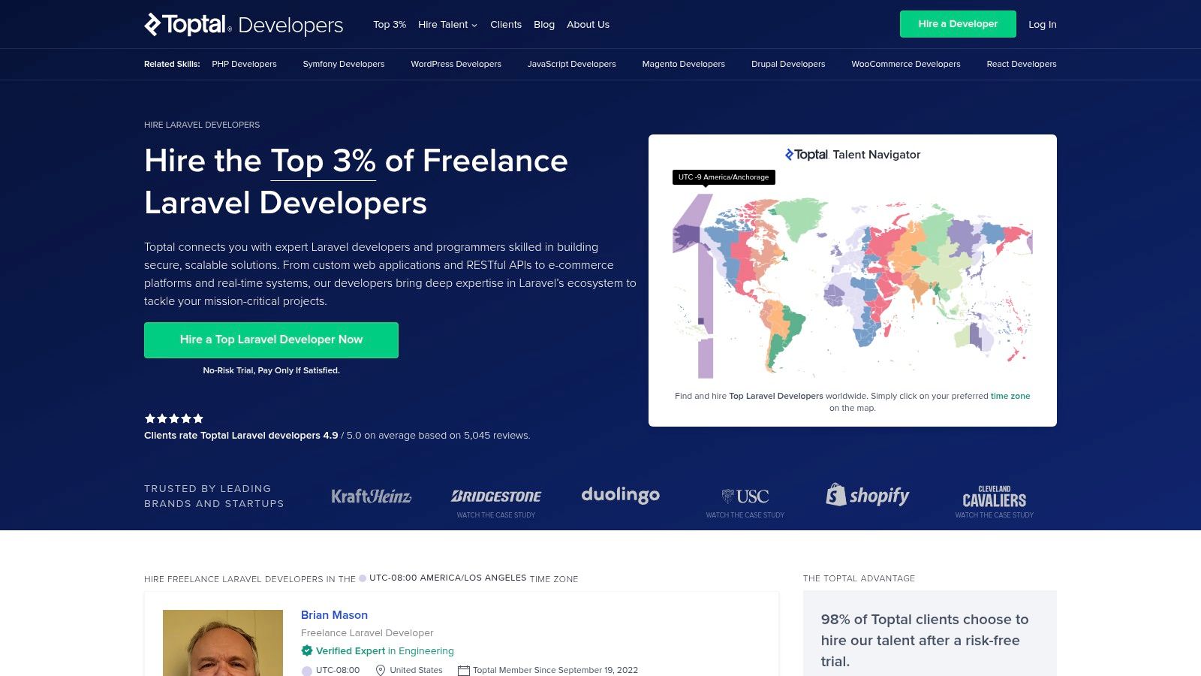This screenshot has width=1201, height=676.
Task: Open the Cleveland Cavaliers case study logo
Action: (995, 496)
